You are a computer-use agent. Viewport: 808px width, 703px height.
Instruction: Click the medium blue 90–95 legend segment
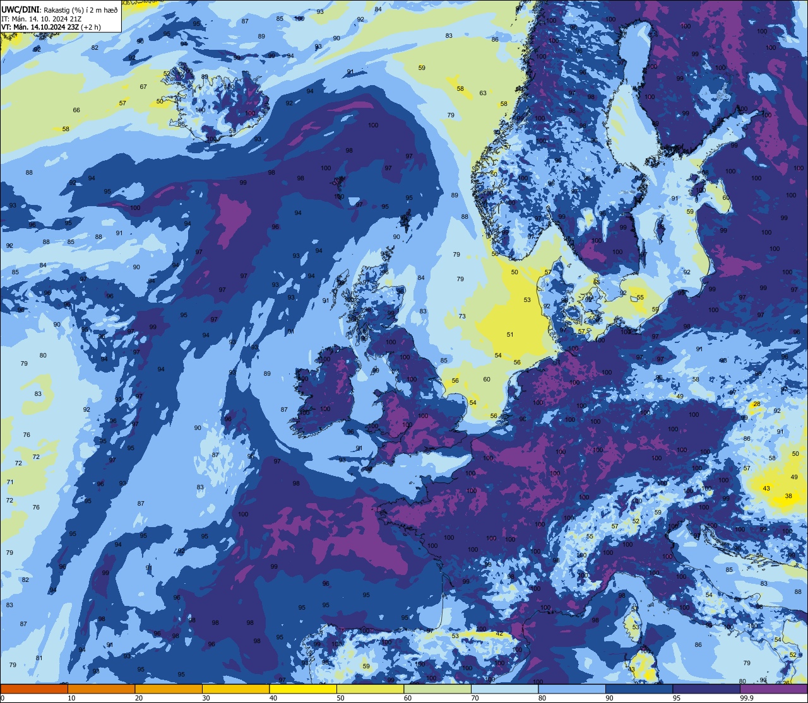(639, 688)
